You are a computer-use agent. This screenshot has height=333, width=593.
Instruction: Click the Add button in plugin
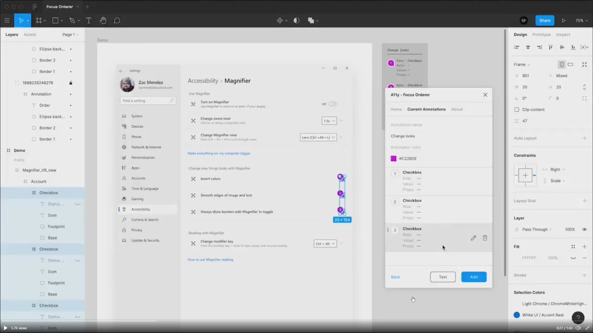click(x=474, y=277)
